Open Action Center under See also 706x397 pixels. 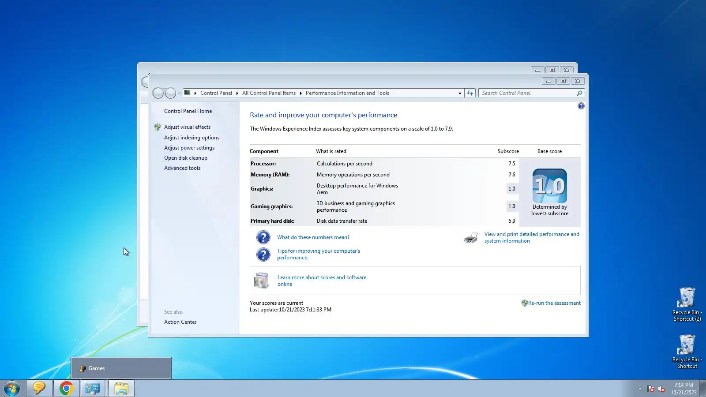point(180,322)
